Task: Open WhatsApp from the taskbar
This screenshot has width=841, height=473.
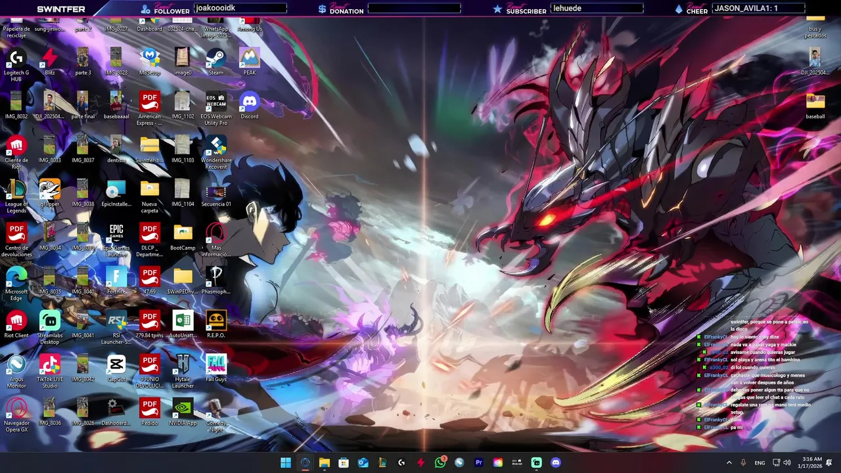Action: (x=440, y=462)
